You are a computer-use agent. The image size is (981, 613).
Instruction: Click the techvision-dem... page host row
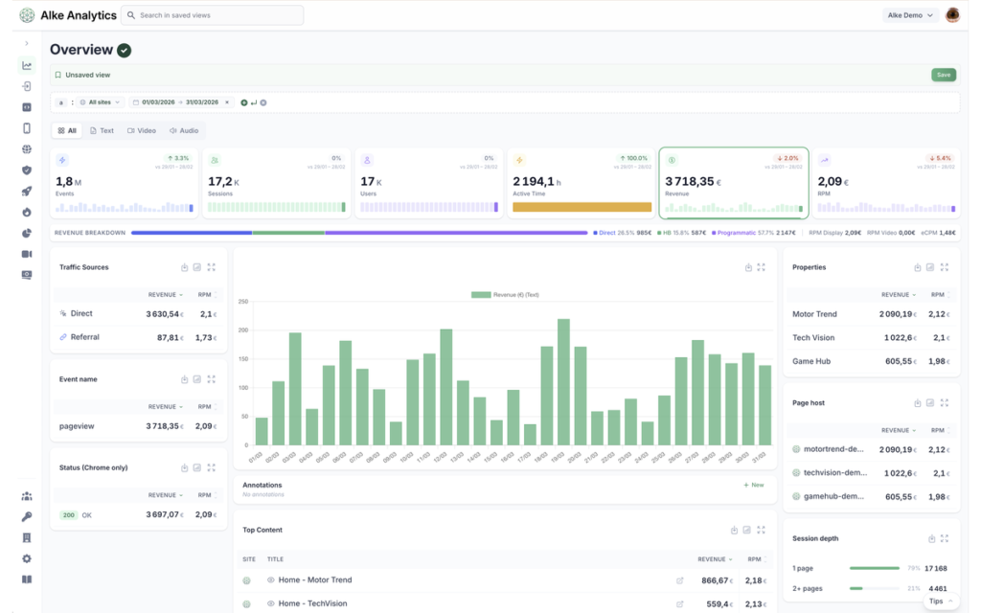click(x=872, y=473)
